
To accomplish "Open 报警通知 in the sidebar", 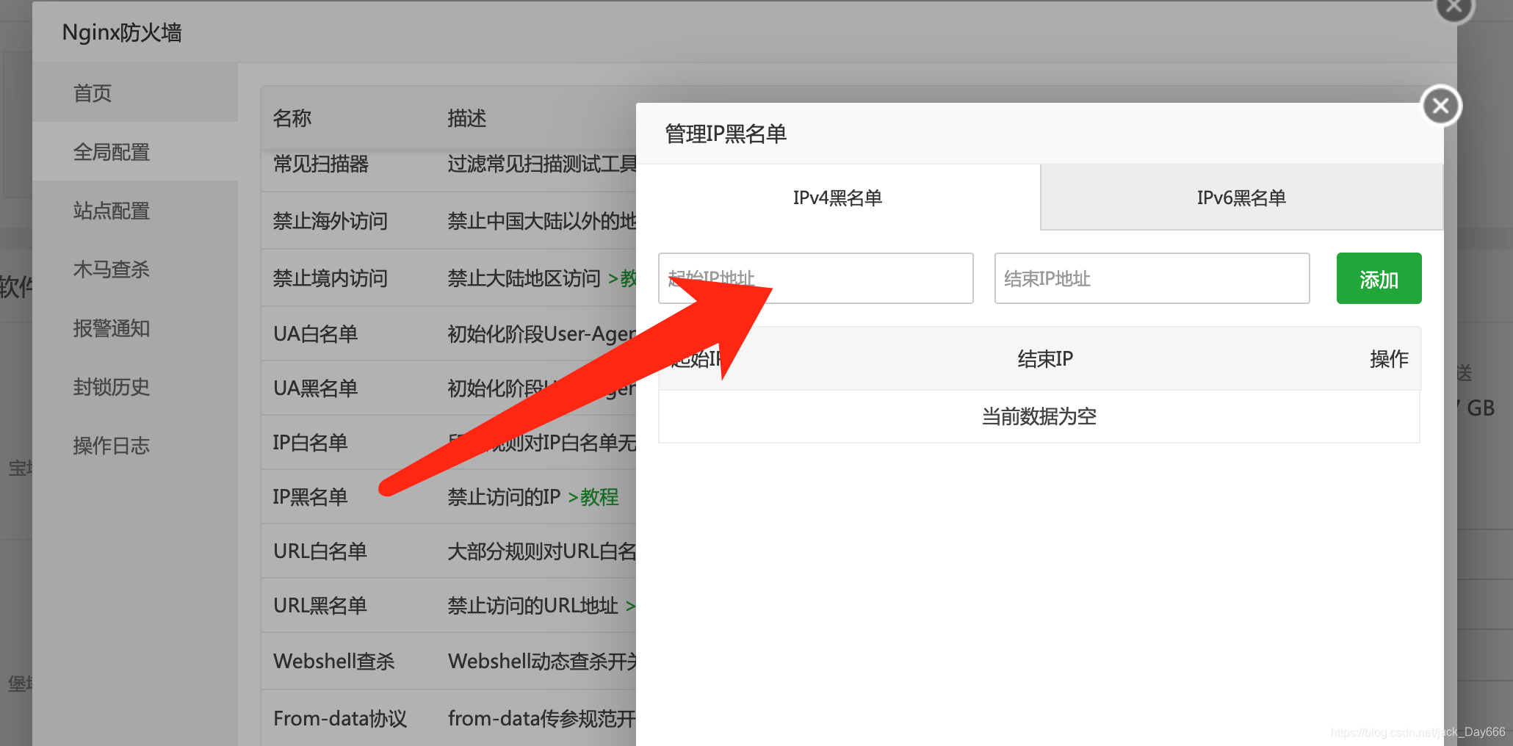I will click(x=135, y=328).
